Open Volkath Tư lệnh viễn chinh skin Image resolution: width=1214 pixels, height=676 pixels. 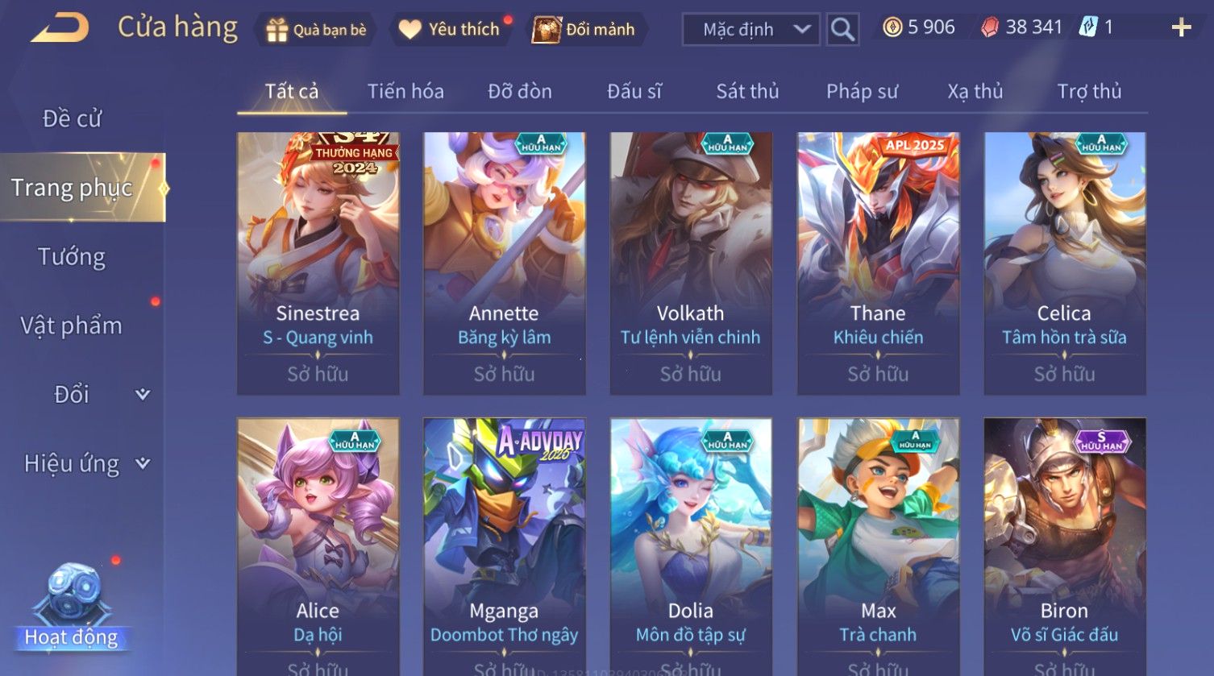pos(691,263)
